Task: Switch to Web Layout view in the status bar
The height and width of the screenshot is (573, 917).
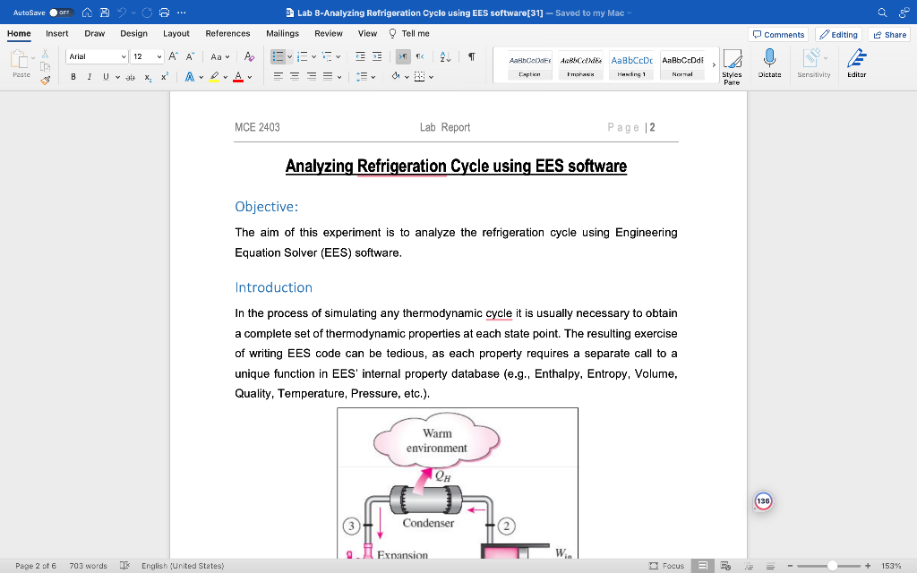Action: coord(725,566)
